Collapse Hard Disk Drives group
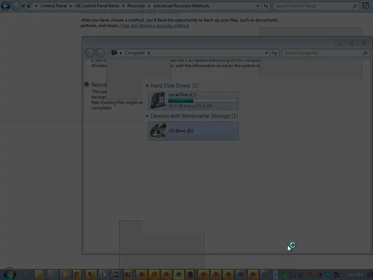This screenshot has height=280, width=373. (147, 85)
